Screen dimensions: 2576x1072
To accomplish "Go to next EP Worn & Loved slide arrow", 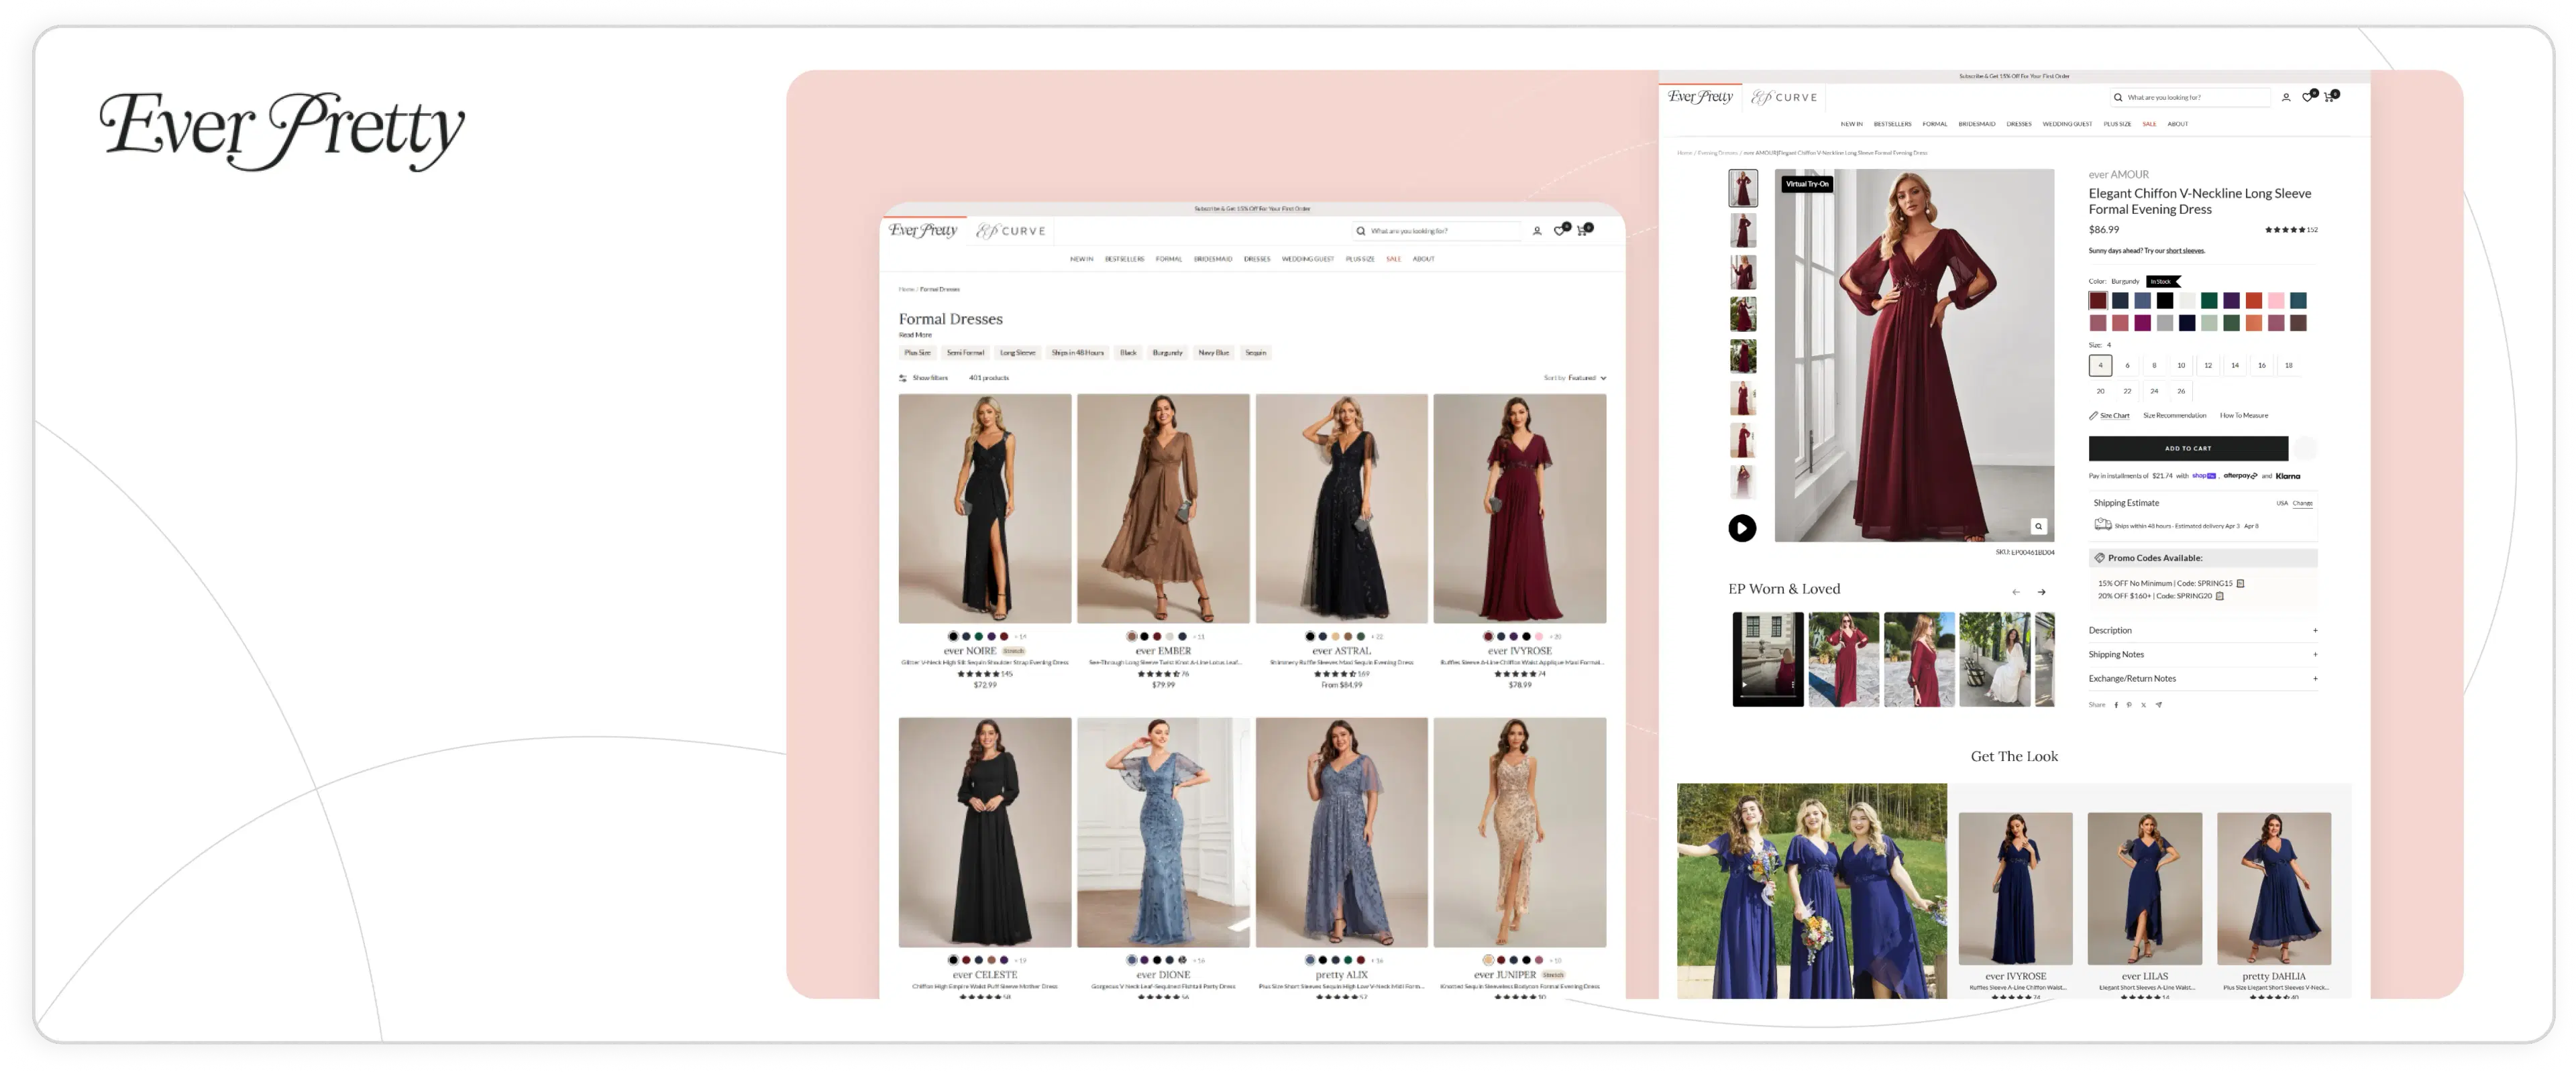I will [x=2042, y=593].
